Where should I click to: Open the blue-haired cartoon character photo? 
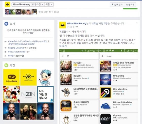pyautogui.click(x=45, y=77)
